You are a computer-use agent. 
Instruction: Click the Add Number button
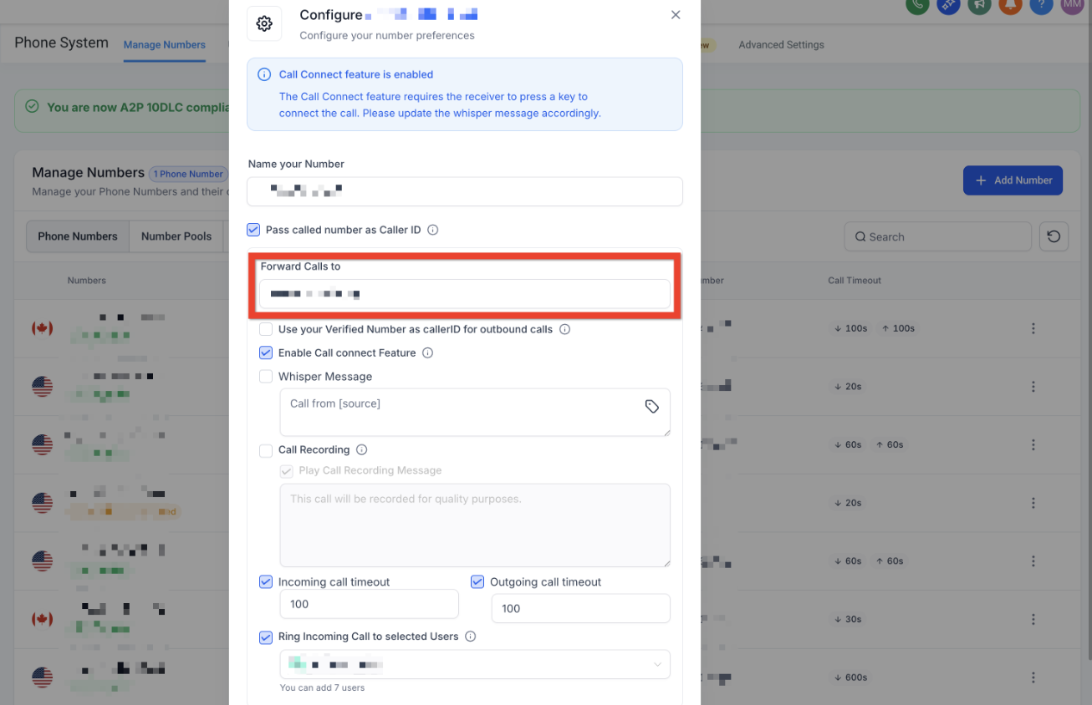(1013, 180)
